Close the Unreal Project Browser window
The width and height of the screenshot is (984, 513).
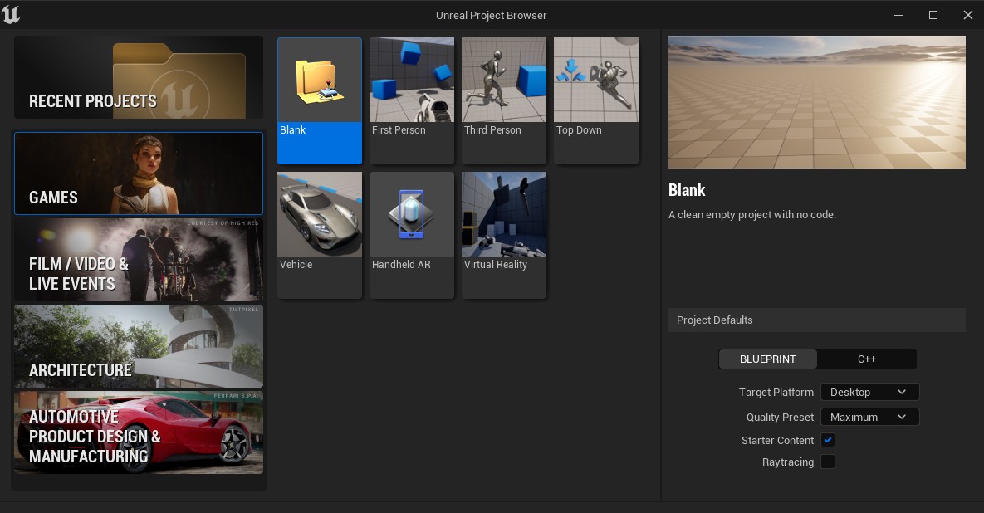968,15
